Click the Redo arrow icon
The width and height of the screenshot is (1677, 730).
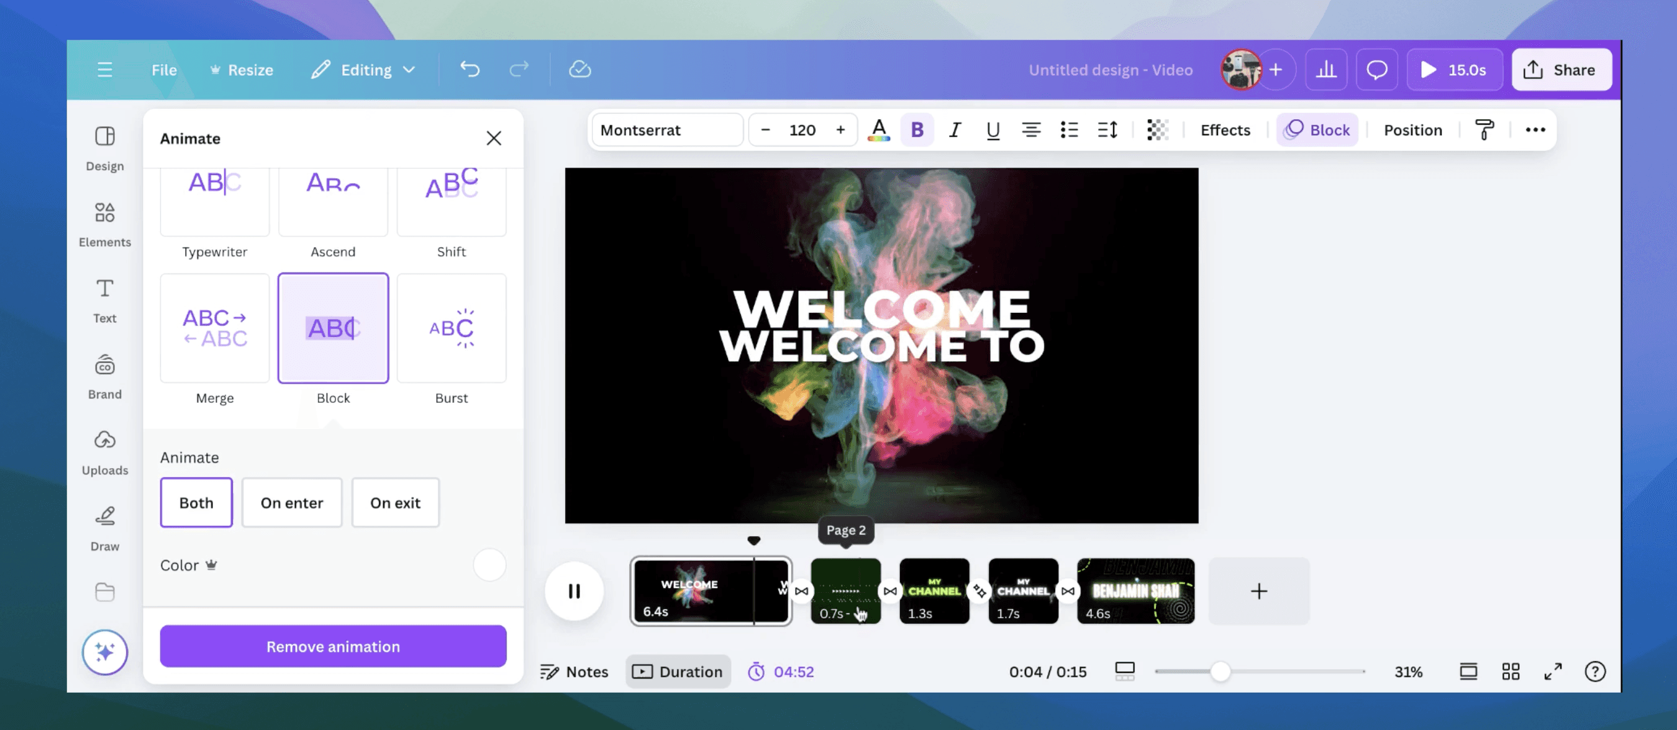(519, 69)
